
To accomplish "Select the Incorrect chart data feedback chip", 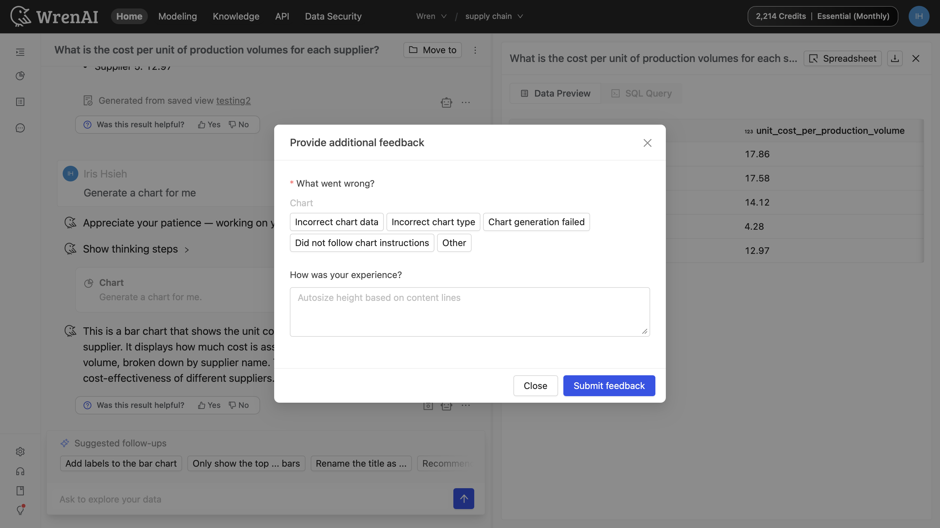I will click(337, 222).
